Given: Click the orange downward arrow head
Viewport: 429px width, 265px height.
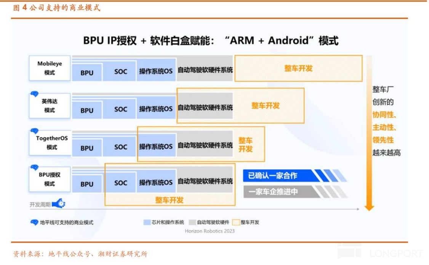Looking at the screenshot, I should 369,208.
